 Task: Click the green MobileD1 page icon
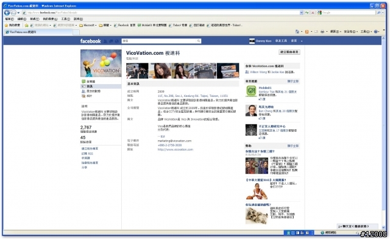[x=251, y=91]
